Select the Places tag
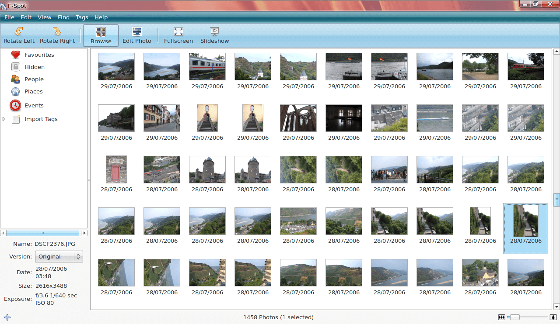 (16, 92)
